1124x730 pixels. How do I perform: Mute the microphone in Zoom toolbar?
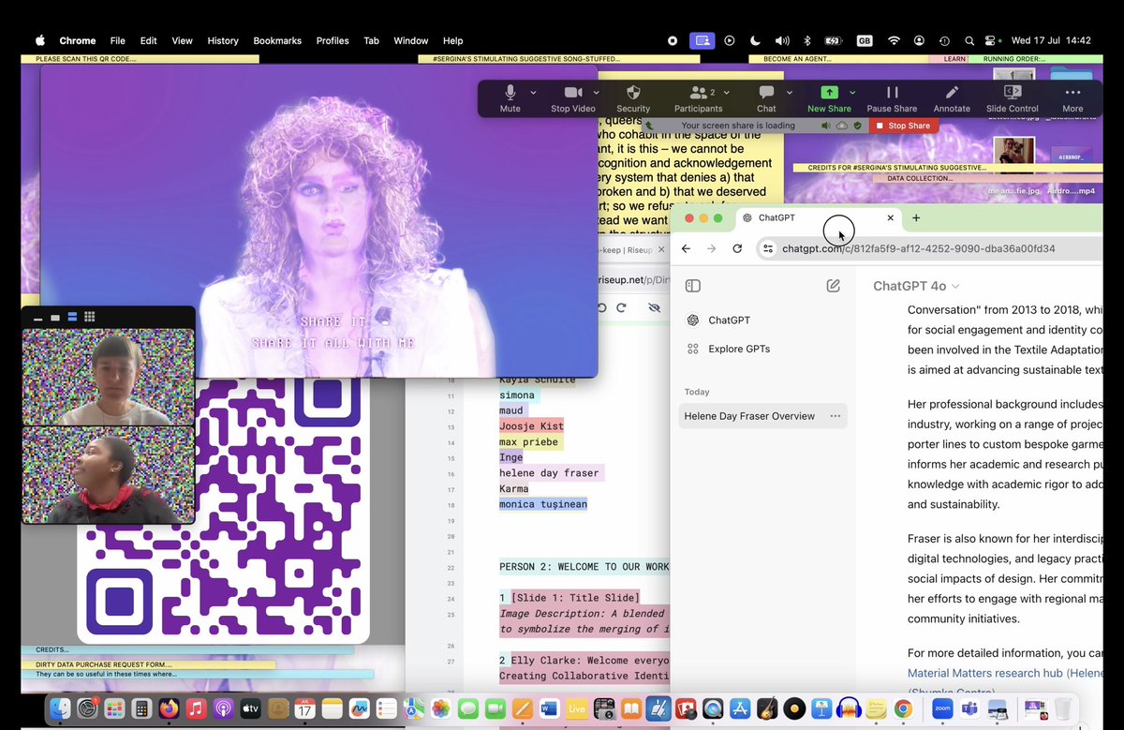(x=510, y=98)
